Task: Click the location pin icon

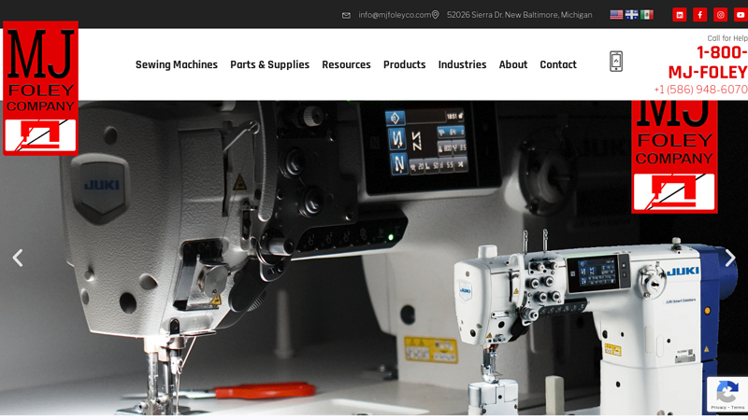Action: (435, 15)
